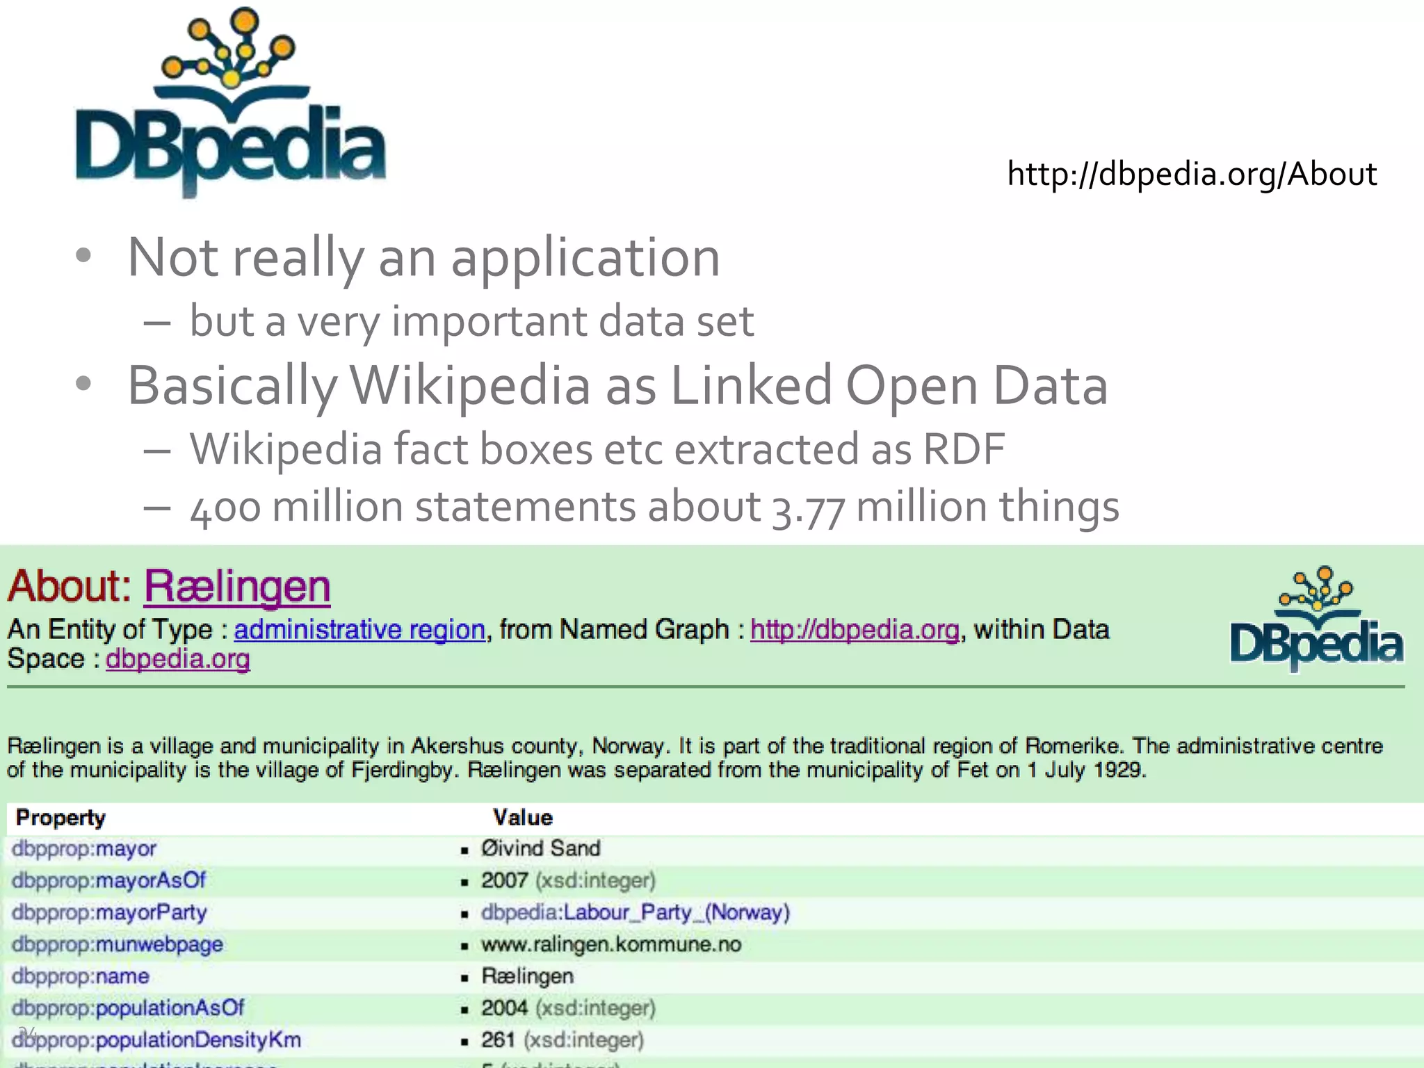Screen dimensions: 1424x1068
Task: Click '400 million statements' line
Action: click(654, 508)
